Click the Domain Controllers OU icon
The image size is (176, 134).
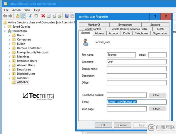[x=14, y=48]
